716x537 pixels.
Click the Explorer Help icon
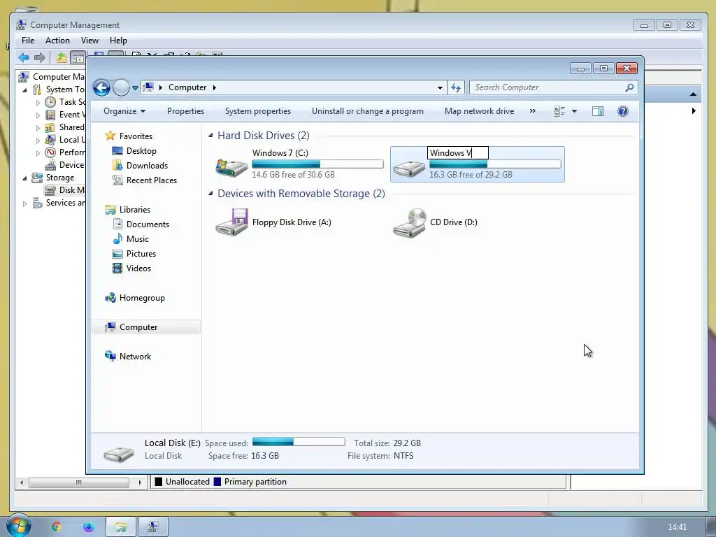pyautogui.click(x=622, y=111)
